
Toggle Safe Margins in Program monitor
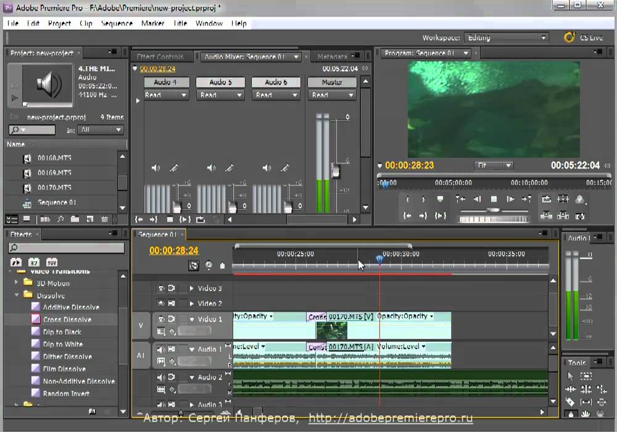pyautogui.click(x=563, y=199)
